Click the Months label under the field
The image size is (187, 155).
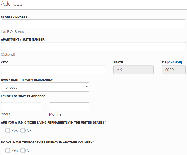click(55, 114)
